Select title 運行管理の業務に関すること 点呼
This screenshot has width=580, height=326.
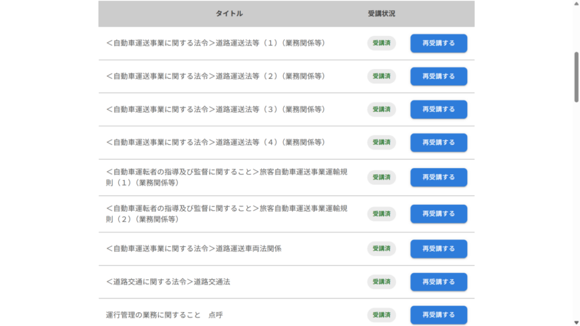[x=164, y=315]
